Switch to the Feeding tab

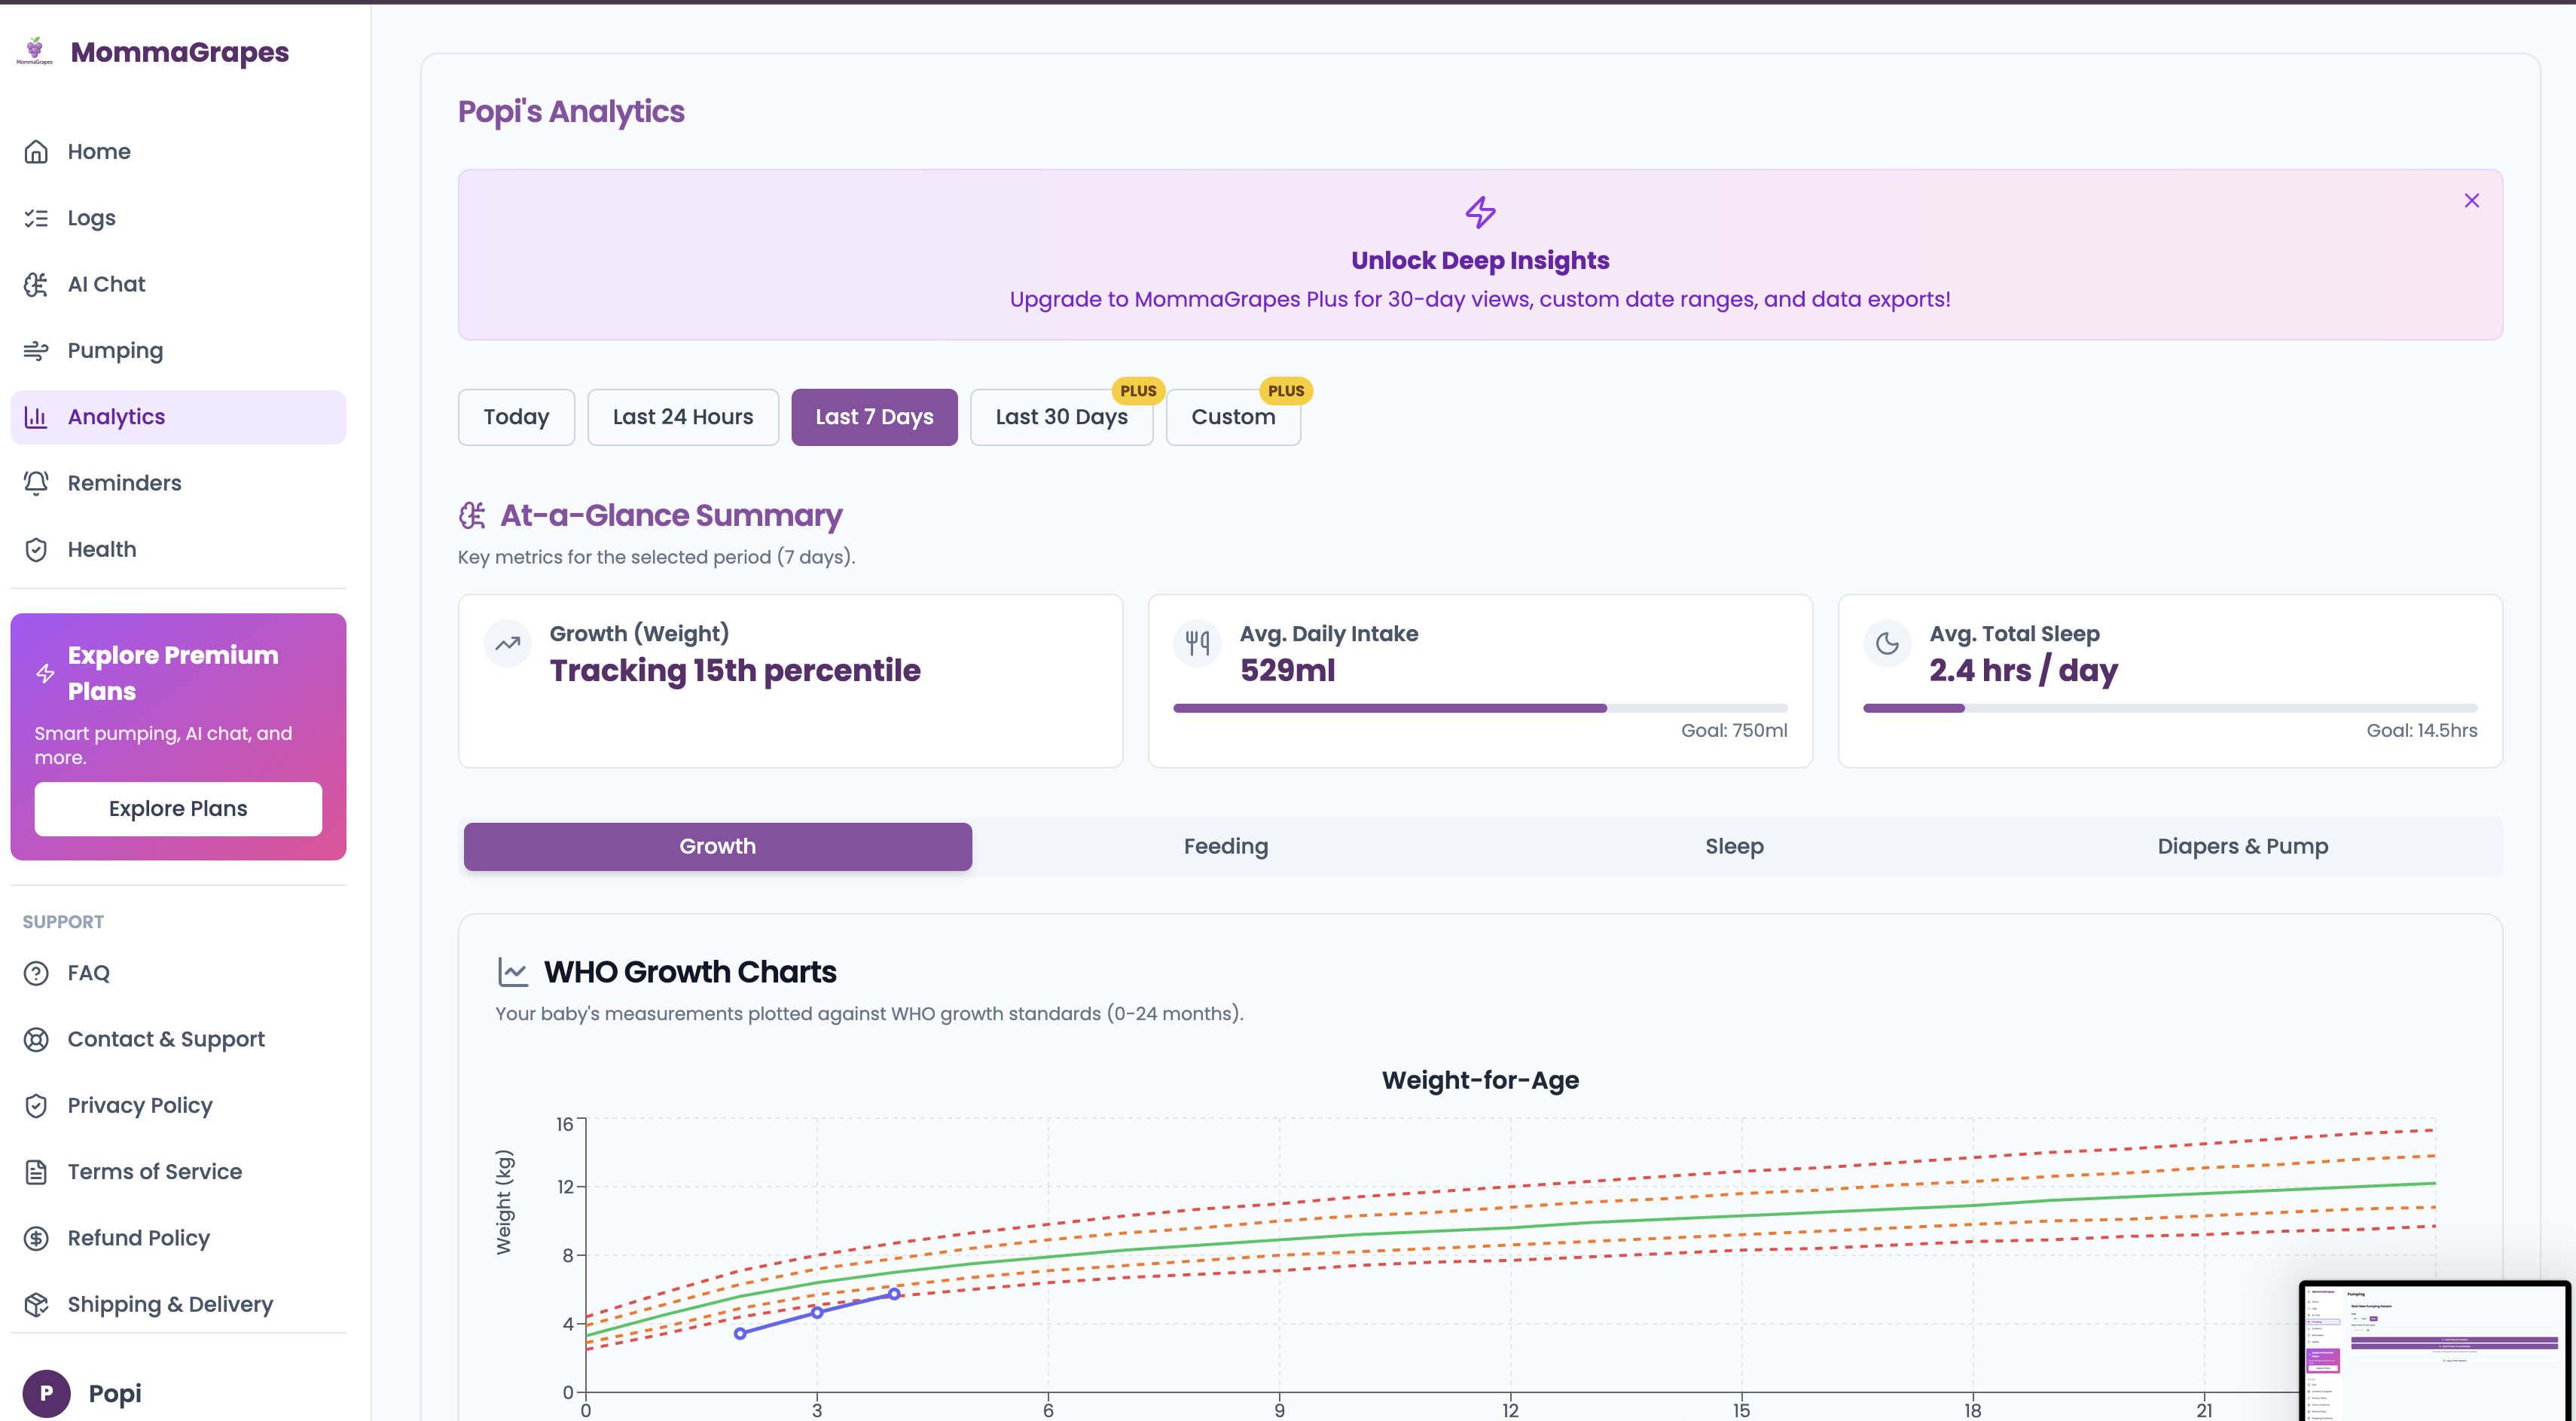click(1225, 846)
